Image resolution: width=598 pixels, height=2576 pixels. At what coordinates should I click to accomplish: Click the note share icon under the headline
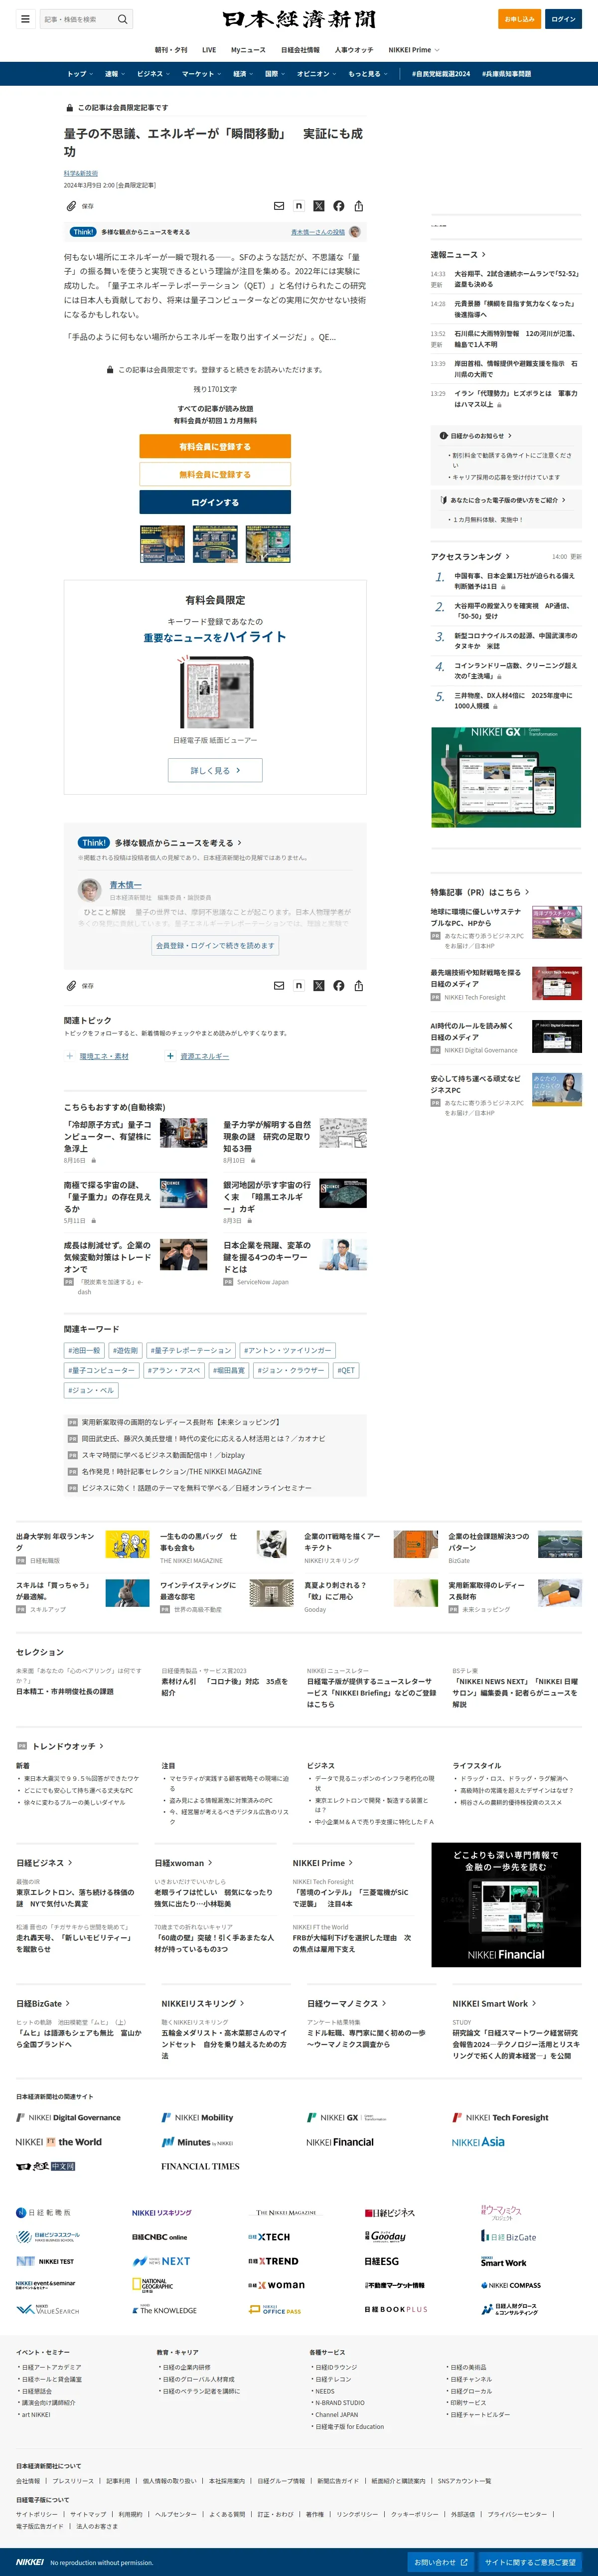click(299, 205)
